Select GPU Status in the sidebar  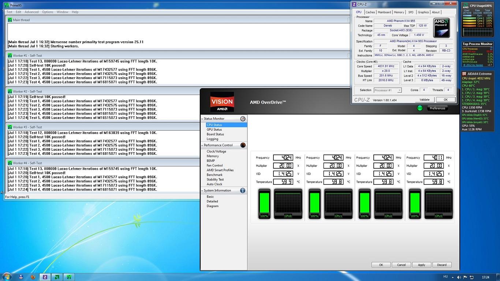(x=214, y=130)
